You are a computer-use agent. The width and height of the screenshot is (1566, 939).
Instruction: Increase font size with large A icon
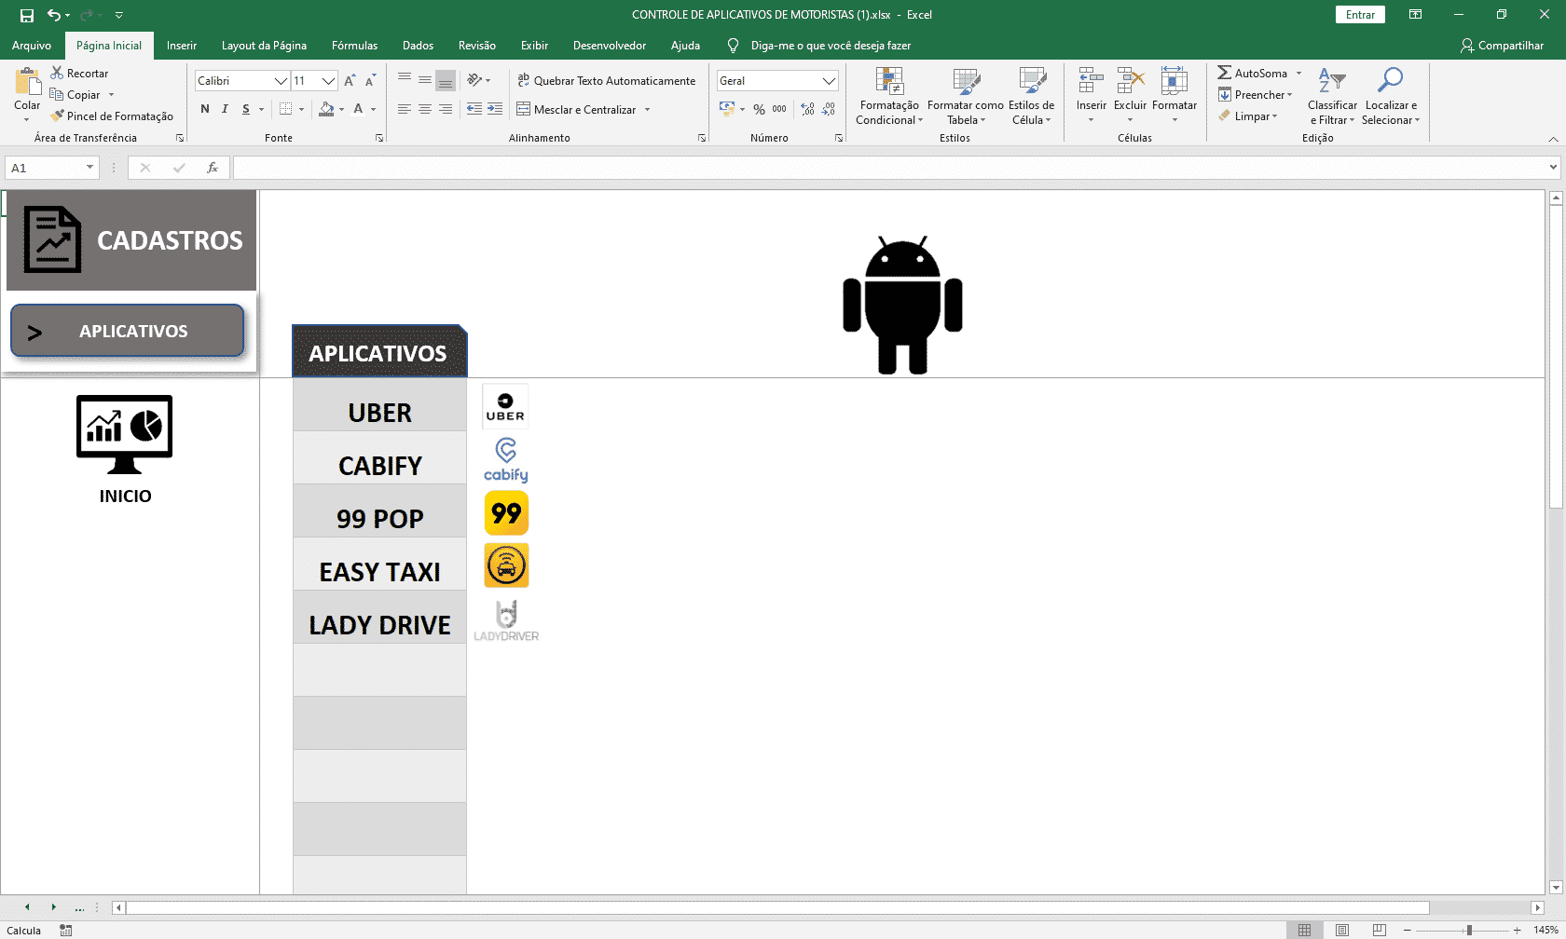point(350,81)
